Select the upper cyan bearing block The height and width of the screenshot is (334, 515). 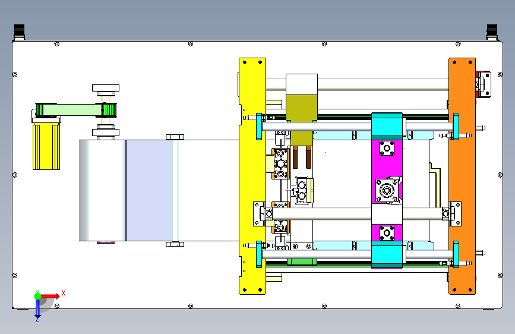point(387,126)
